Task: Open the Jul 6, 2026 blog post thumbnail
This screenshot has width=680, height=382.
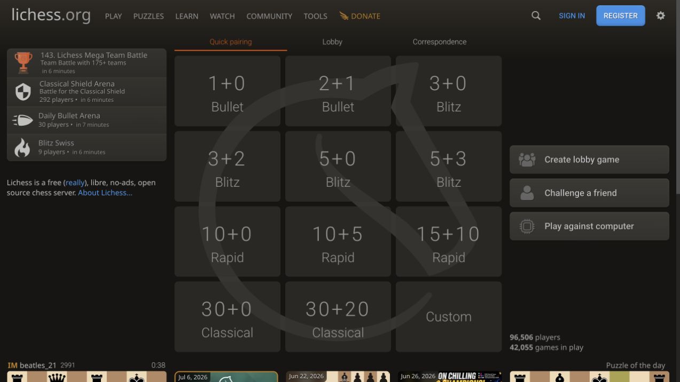Action: (226, 377)
